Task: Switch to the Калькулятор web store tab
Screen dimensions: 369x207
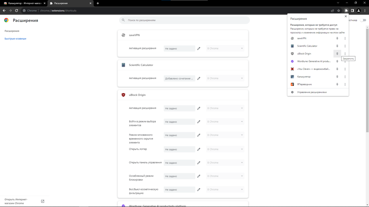Action: [24, 3]
